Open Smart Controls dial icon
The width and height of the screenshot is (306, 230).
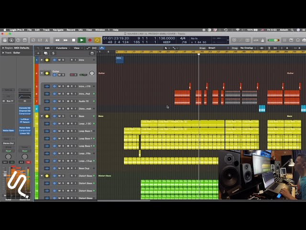[x=33, y=40]
